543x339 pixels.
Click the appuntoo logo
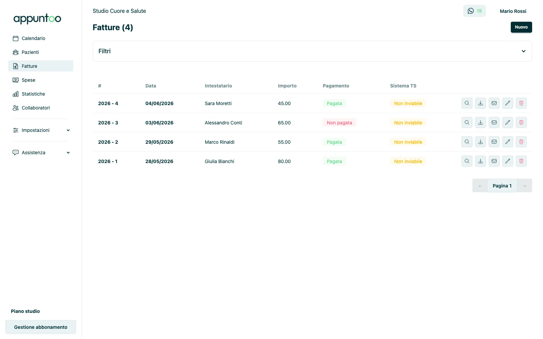(x=37, y=19)
